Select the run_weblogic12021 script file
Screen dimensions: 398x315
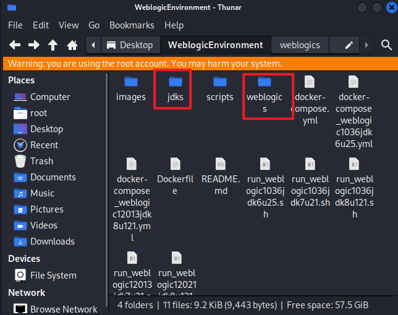coord(177,273)
